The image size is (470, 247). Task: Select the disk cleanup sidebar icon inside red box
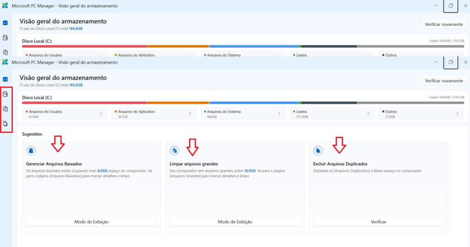coord(6,94)
